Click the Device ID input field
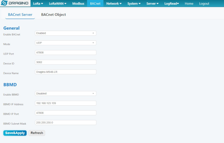The height and width of the screenshot is (143, 224). tap(65, 62)
